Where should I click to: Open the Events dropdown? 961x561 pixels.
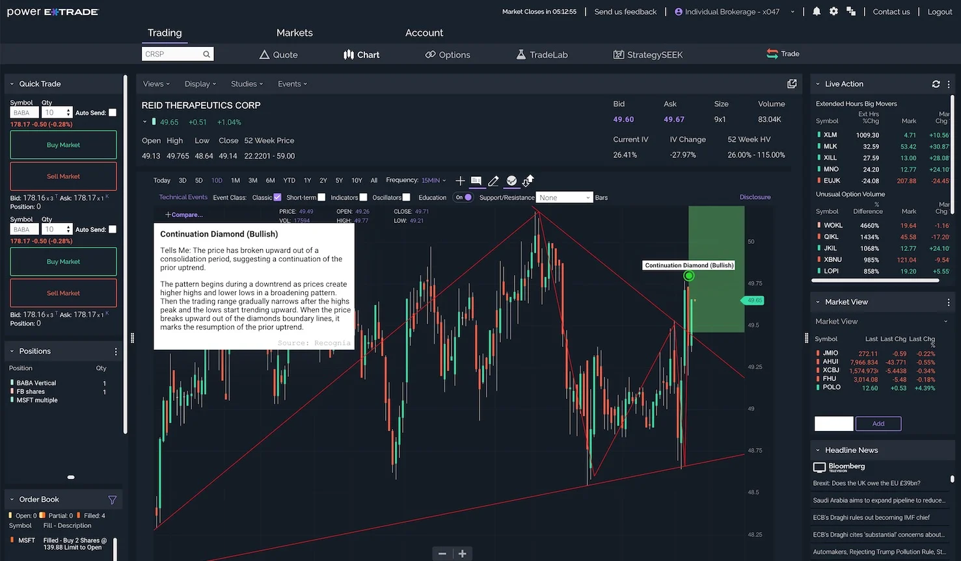[x=293, y=84]
